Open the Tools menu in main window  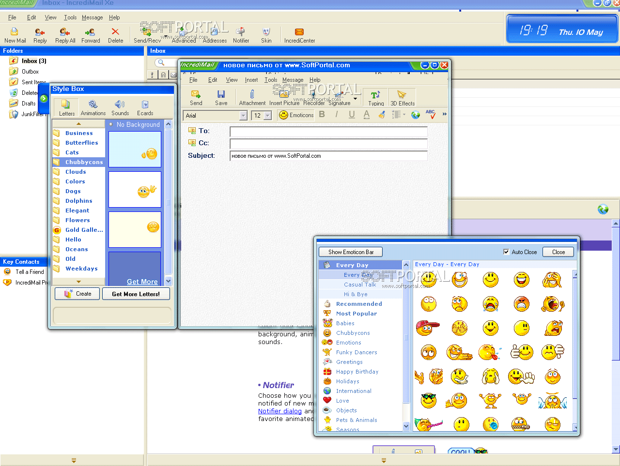point(70,17)
